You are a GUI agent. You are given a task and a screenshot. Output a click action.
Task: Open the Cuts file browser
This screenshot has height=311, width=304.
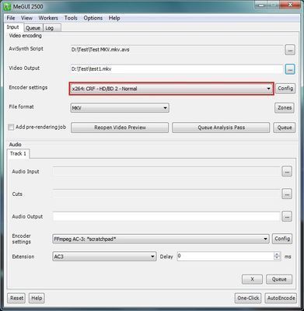point(287,194)
